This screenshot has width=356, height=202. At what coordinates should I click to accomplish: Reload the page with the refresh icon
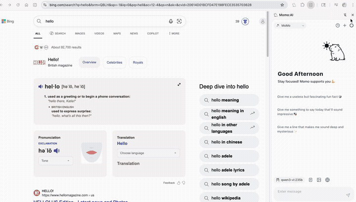[x=18, y=5]
